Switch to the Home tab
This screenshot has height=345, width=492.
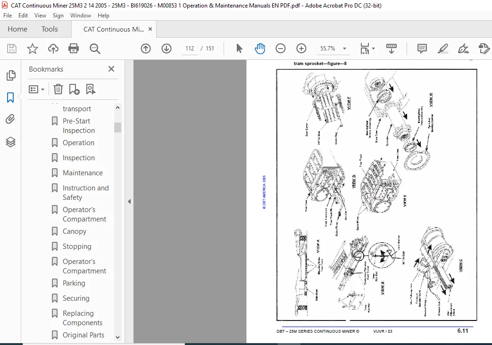point(17,29)
